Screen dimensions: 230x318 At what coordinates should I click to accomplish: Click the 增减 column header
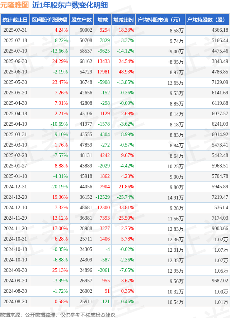click(103, 20)
